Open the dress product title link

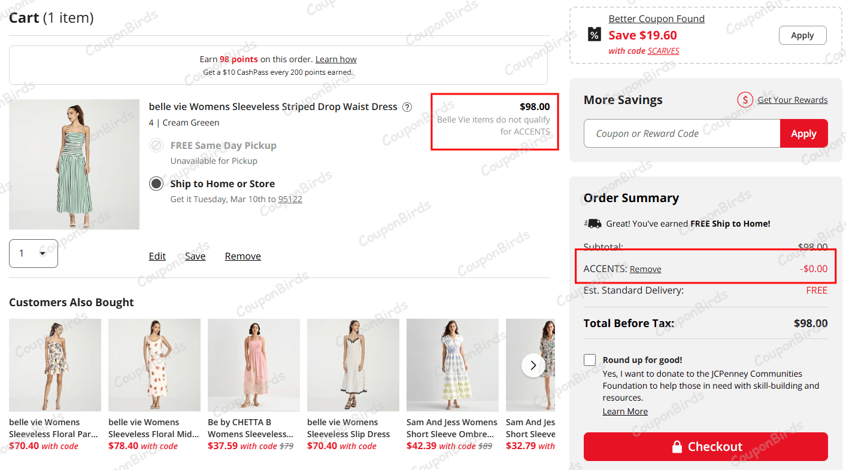273,106
